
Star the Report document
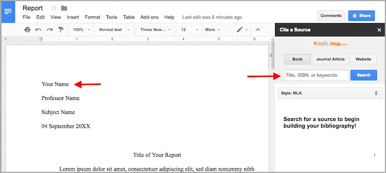pyautogui.click(x=53, y=8)
